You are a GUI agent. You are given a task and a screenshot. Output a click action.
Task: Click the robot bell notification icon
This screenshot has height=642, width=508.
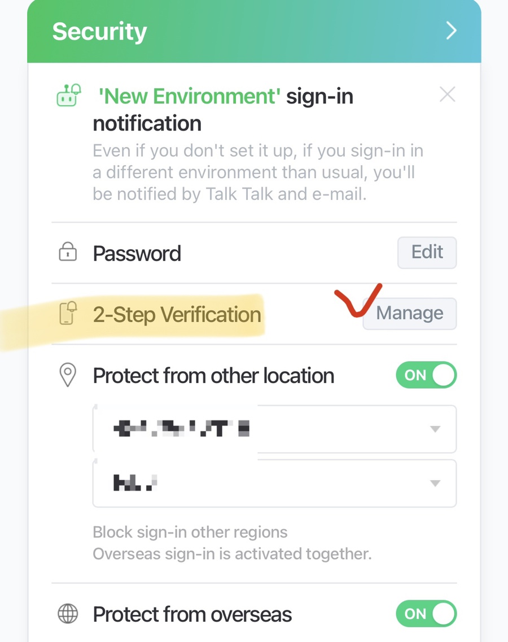click(69, 96)
